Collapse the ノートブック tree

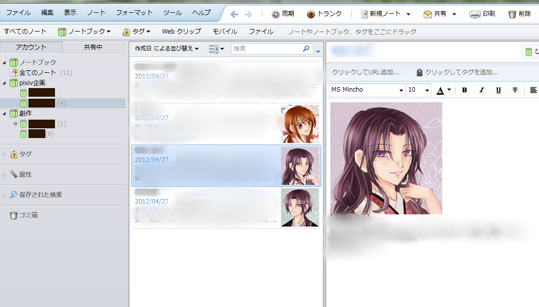[x=5, y=63]
